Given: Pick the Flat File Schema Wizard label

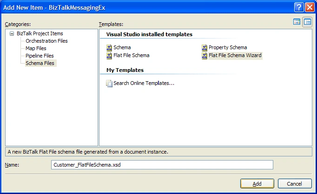Looking at the screenshot, I should coord(235,55).
